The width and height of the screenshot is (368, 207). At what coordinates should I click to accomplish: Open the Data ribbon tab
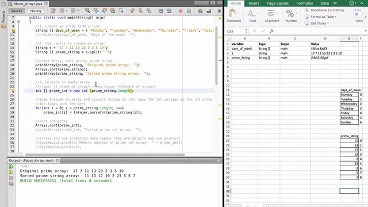pos(324,3)
